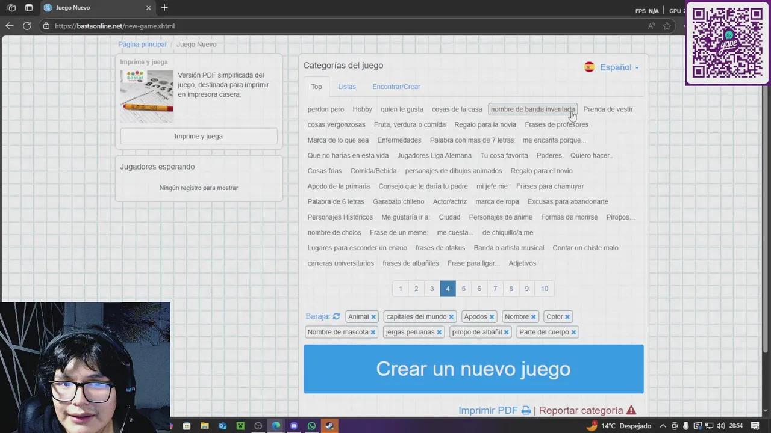Delete the Apodos selected category
The image size is (771, 433).
[x=492, y=317]
